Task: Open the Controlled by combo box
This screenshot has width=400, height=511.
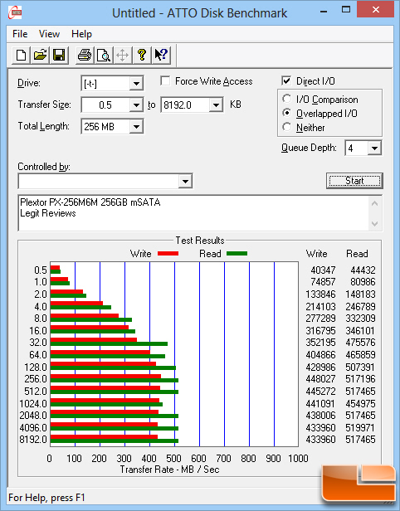Action: (x=105, y=181)
